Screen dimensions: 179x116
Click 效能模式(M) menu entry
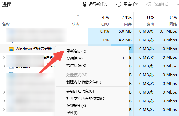click(77, 75)
